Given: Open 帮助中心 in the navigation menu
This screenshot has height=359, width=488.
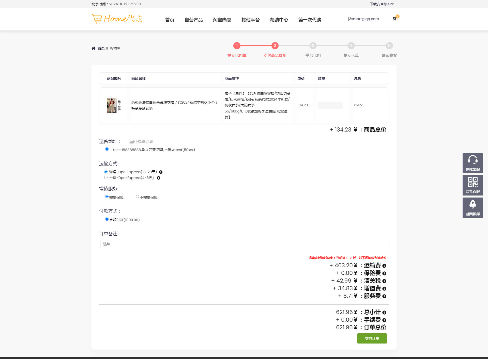Looking at the screenshot, I should pos(279,20).
